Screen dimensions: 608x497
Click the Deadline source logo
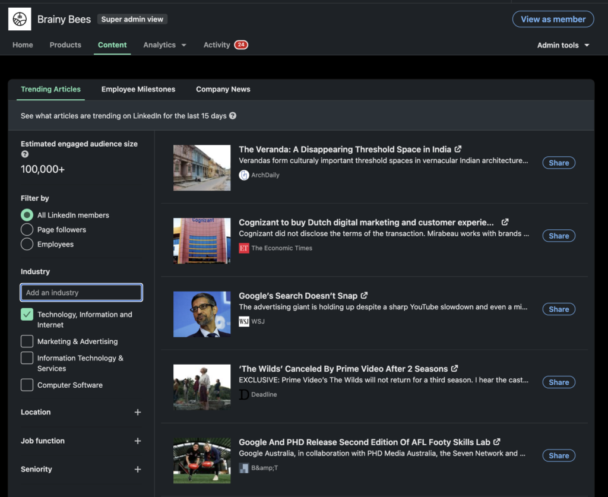pyautogui.click(x=244, y=394)
